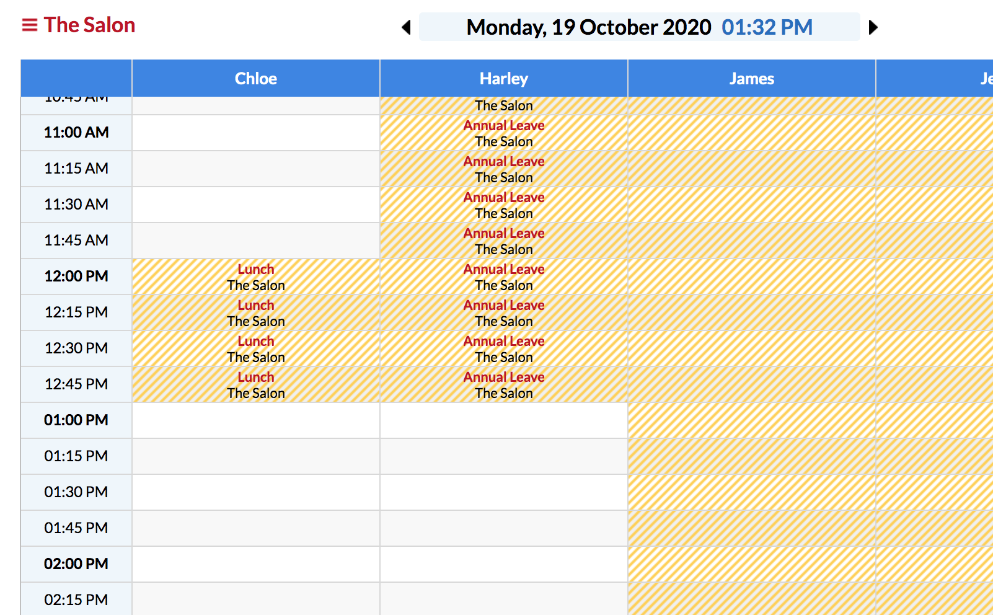Select Harley's empty 01:15 PM slot
993x615 pixels.
[x=504, y=456]
